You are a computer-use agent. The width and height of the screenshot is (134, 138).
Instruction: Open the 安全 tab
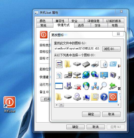pyautogui.click(x=76, y=21)
